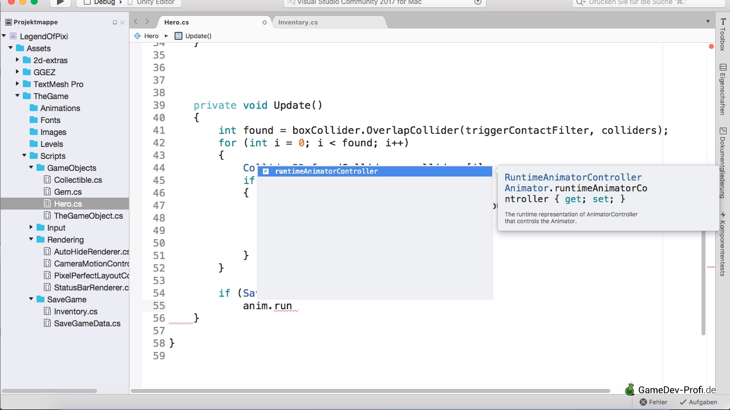Click the navigate back arrow above editor
730x410 pixels.
[x=136, y=22]
